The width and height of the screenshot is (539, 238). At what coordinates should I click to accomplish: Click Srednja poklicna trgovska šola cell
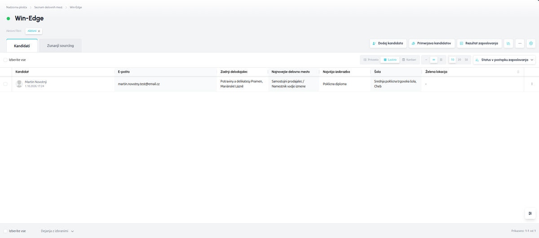tap(395, 84)
